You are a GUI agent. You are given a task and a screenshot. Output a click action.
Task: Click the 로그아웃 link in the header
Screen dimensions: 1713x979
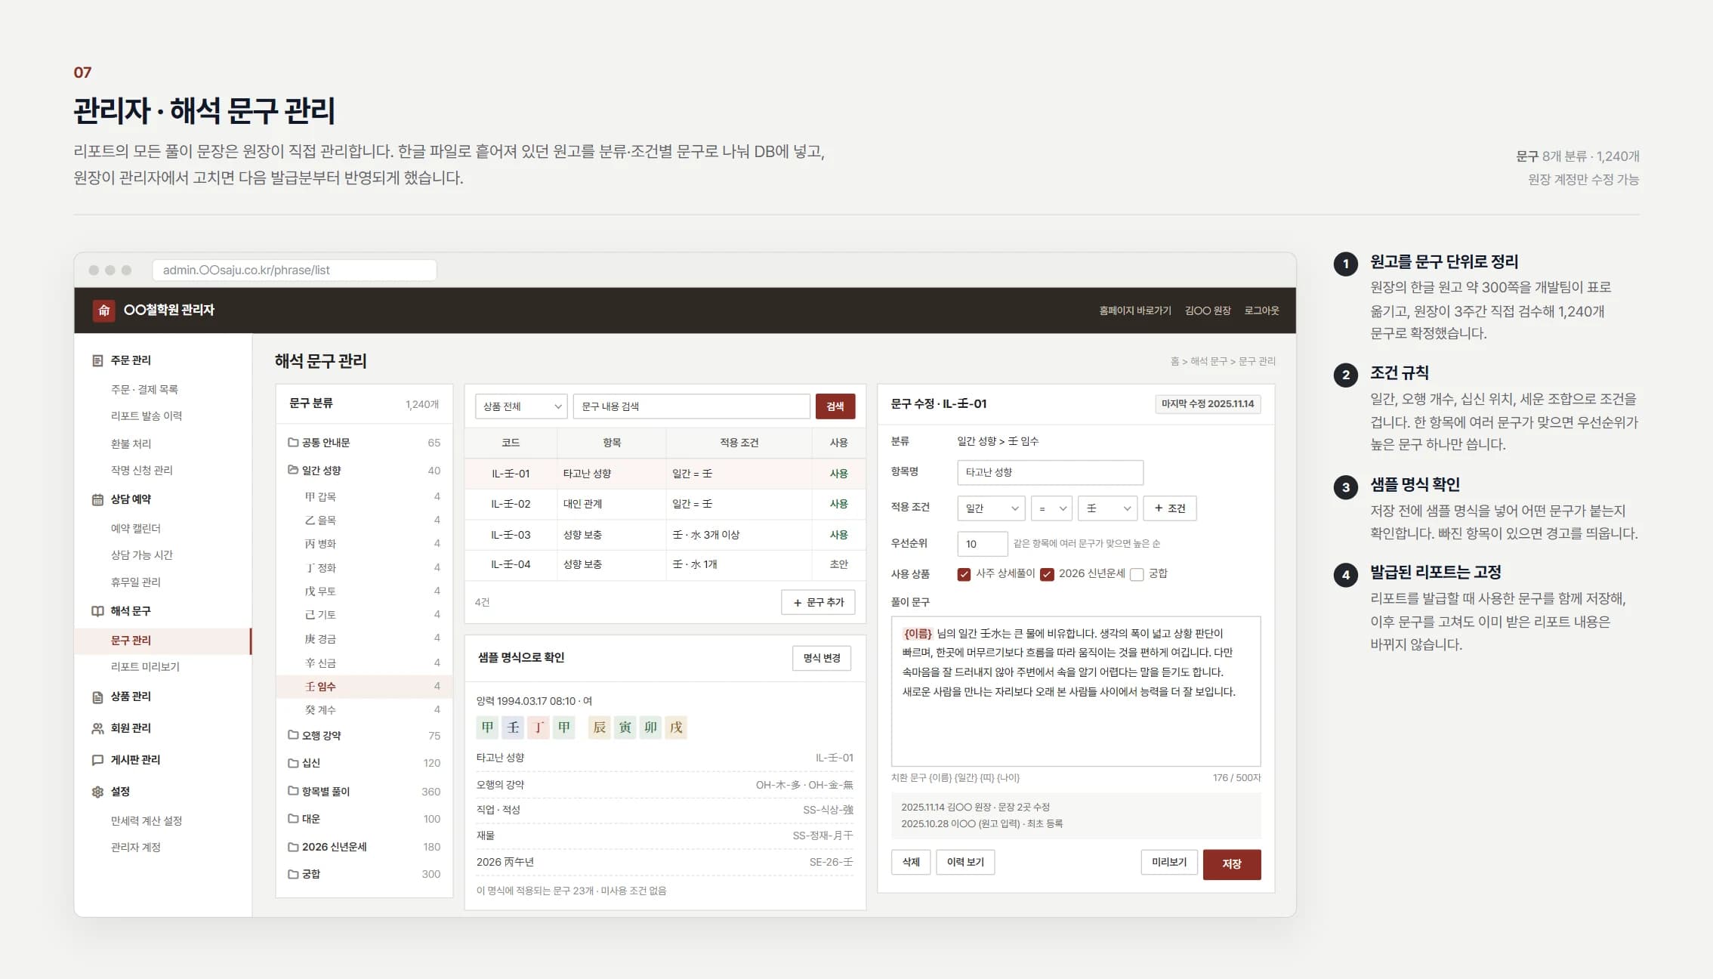[x=1262, y=310]
